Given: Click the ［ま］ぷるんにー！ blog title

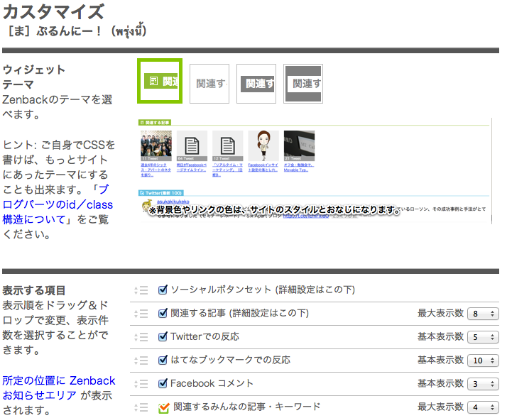Looking at the screenshot, I should tap(77, 31).
